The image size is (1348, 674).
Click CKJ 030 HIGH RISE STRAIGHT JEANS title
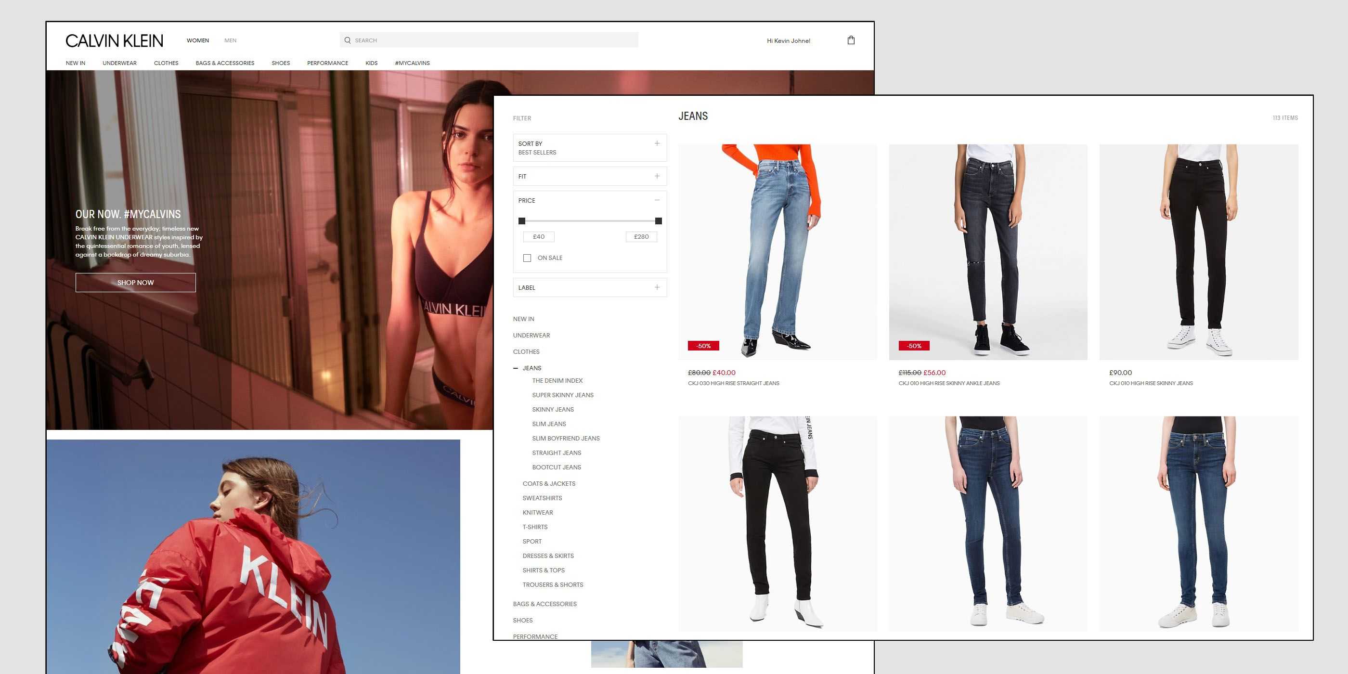click(x=733, y=384)
